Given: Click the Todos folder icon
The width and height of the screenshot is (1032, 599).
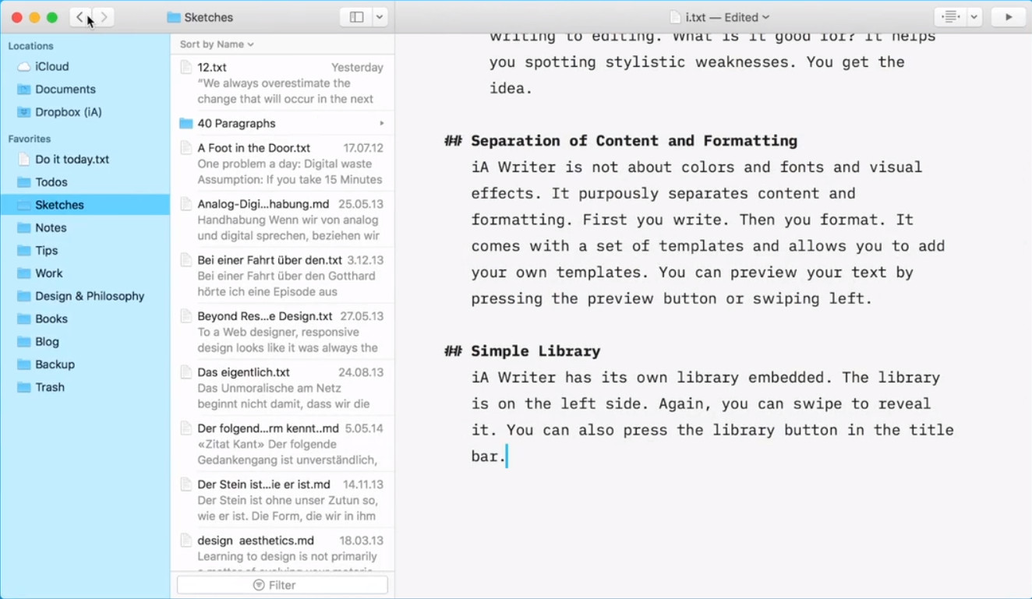Looking at the screenshot, I should pos(24,182).
